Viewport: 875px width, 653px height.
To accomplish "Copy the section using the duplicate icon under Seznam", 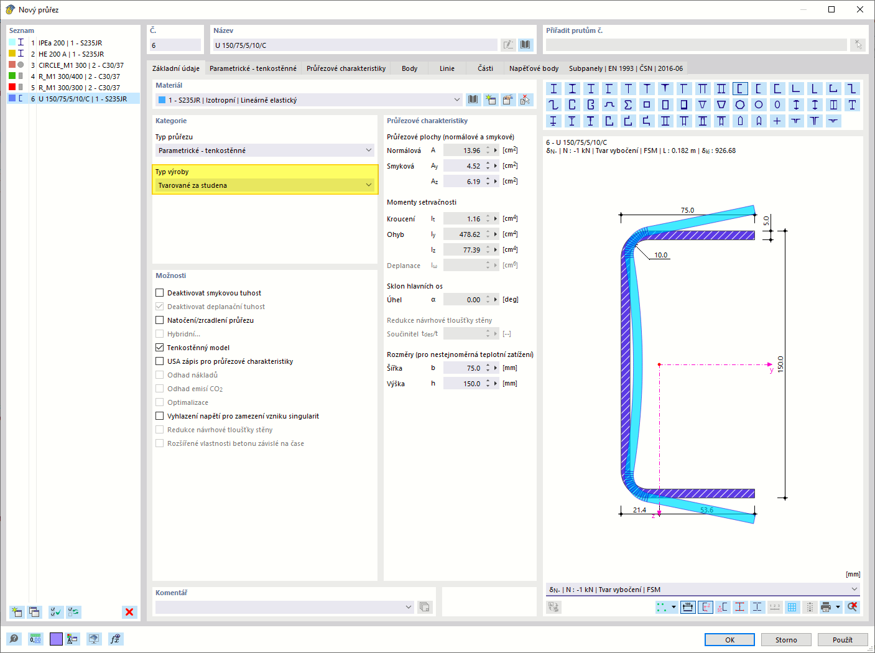I will pyautogui.click(x=34, y=612).
